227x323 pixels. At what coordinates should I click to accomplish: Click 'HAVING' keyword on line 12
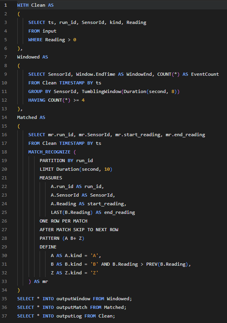36,100
